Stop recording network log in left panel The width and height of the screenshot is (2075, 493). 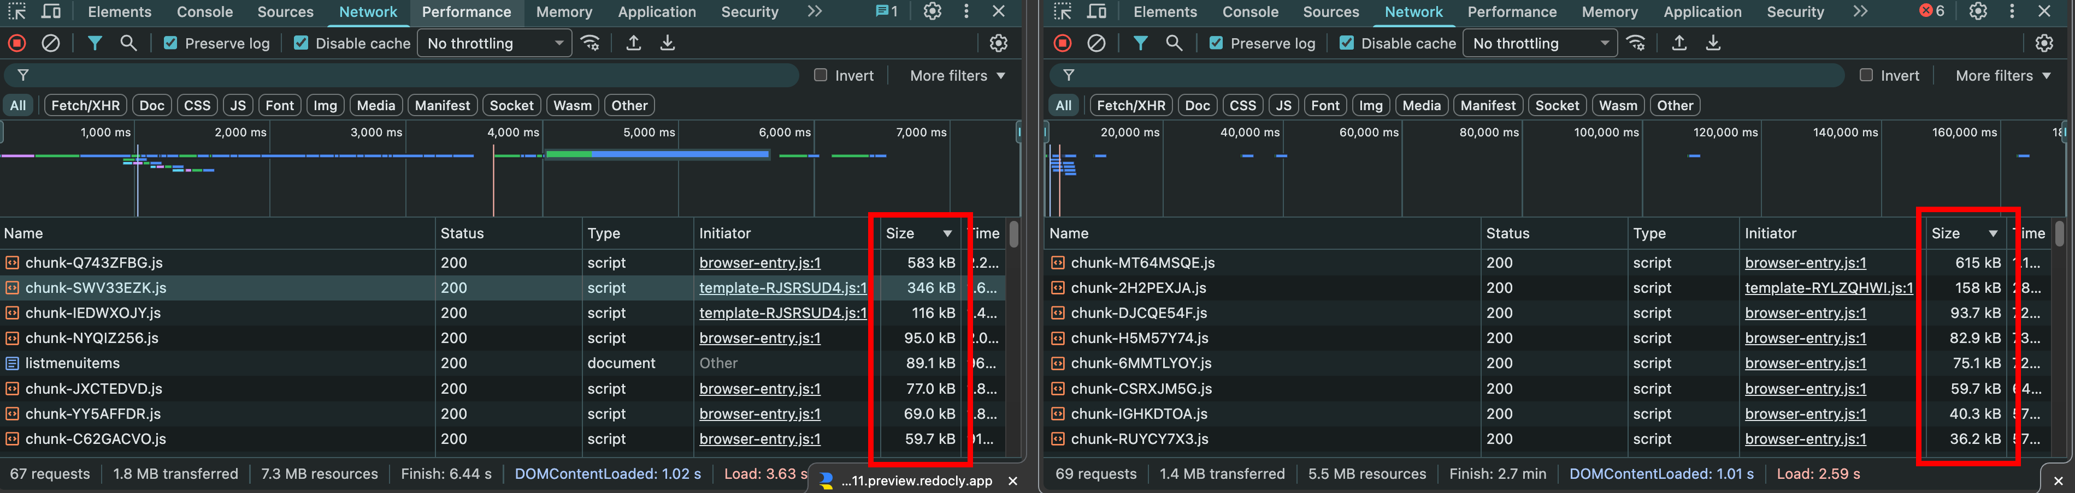point(17,44)
